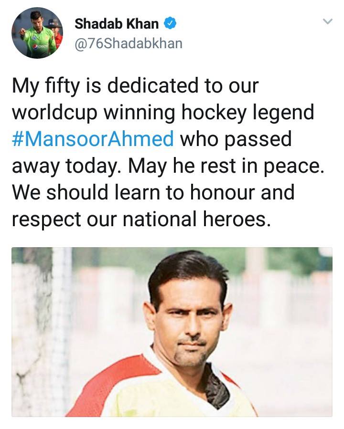The image size is (344, 429).
Task: Click the blue verified badge
Action: pos(170,23)
